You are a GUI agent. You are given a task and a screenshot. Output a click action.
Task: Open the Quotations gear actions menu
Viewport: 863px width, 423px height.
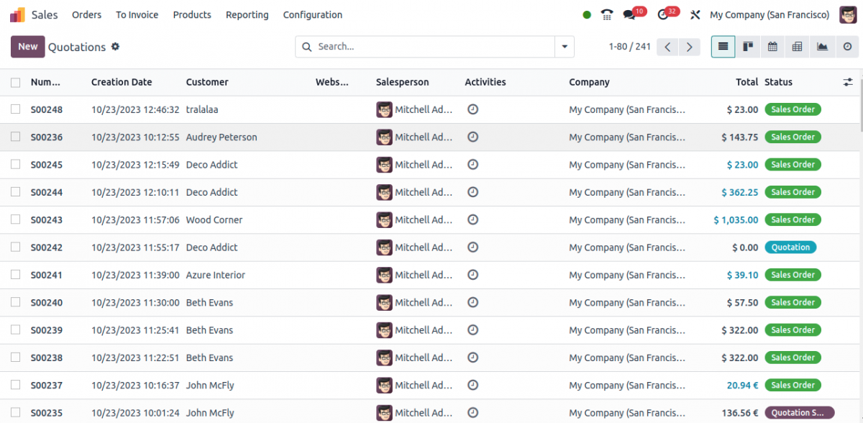point(115,47)
